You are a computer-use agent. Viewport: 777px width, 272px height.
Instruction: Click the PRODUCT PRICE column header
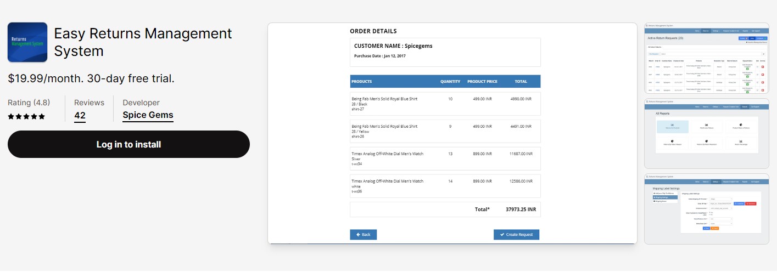[x=482, y=82]
